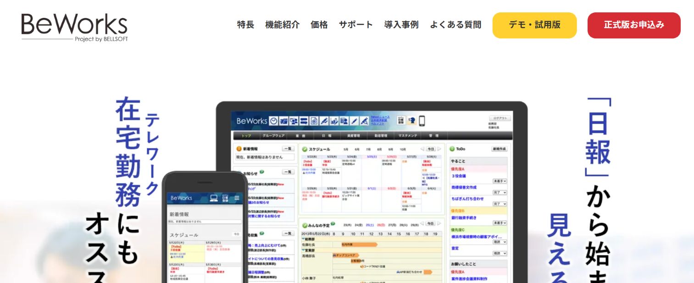This screenshot has width=694, height=283.
Task: Go to previous period arrow in スケジュール
Action: click(422, 149)
